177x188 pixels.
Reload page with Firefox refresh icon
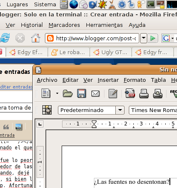pos(5,38)
